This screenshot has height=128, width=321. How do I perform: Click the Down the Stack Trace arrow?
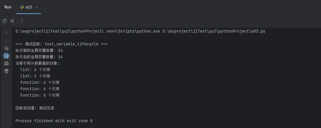[x=6, y=41]
